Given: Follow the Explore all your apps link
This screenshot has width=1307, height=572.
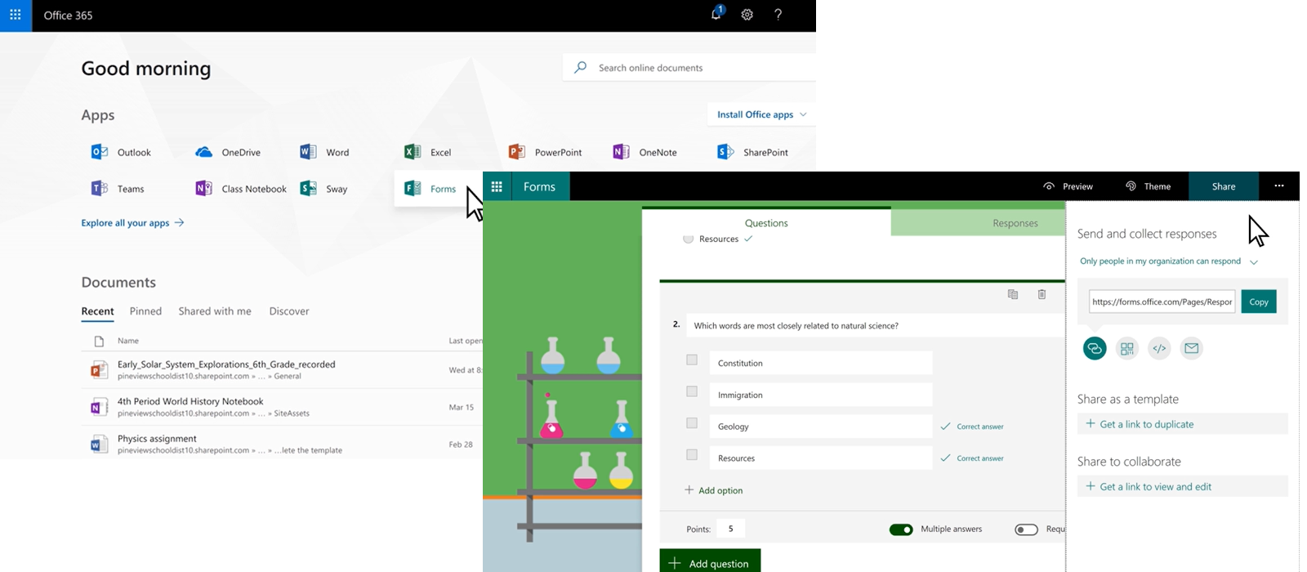Looking at the screenshot, I should (x=132, y=222).
